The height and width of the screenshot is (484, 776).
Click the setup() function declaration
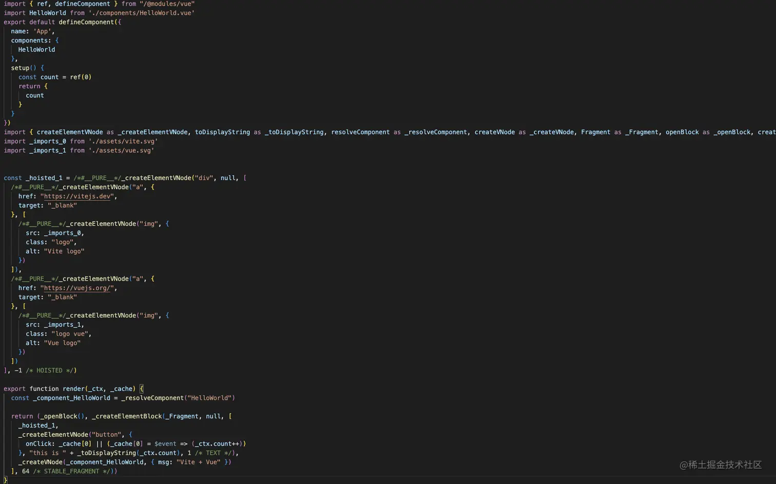(x=24, y=67)
